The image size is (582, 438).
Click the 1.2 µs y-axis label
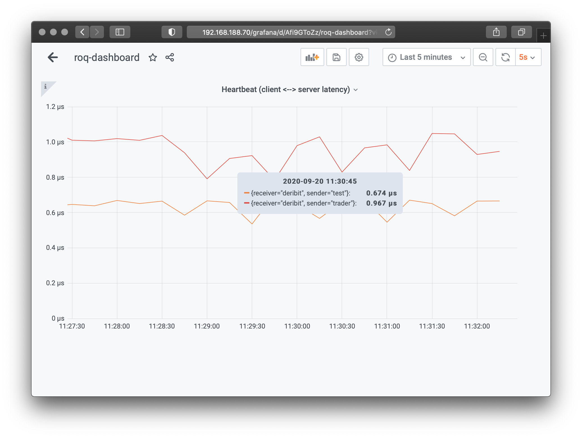pyautogui.click(x=55, y=107)
